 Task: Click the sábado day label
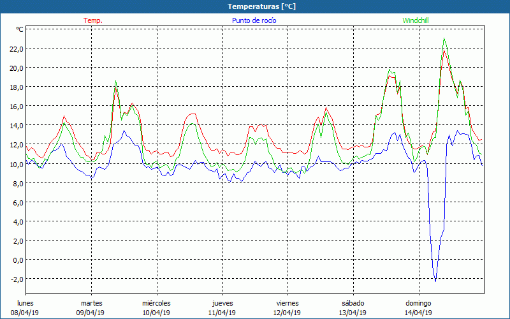[x=353, y=303]
